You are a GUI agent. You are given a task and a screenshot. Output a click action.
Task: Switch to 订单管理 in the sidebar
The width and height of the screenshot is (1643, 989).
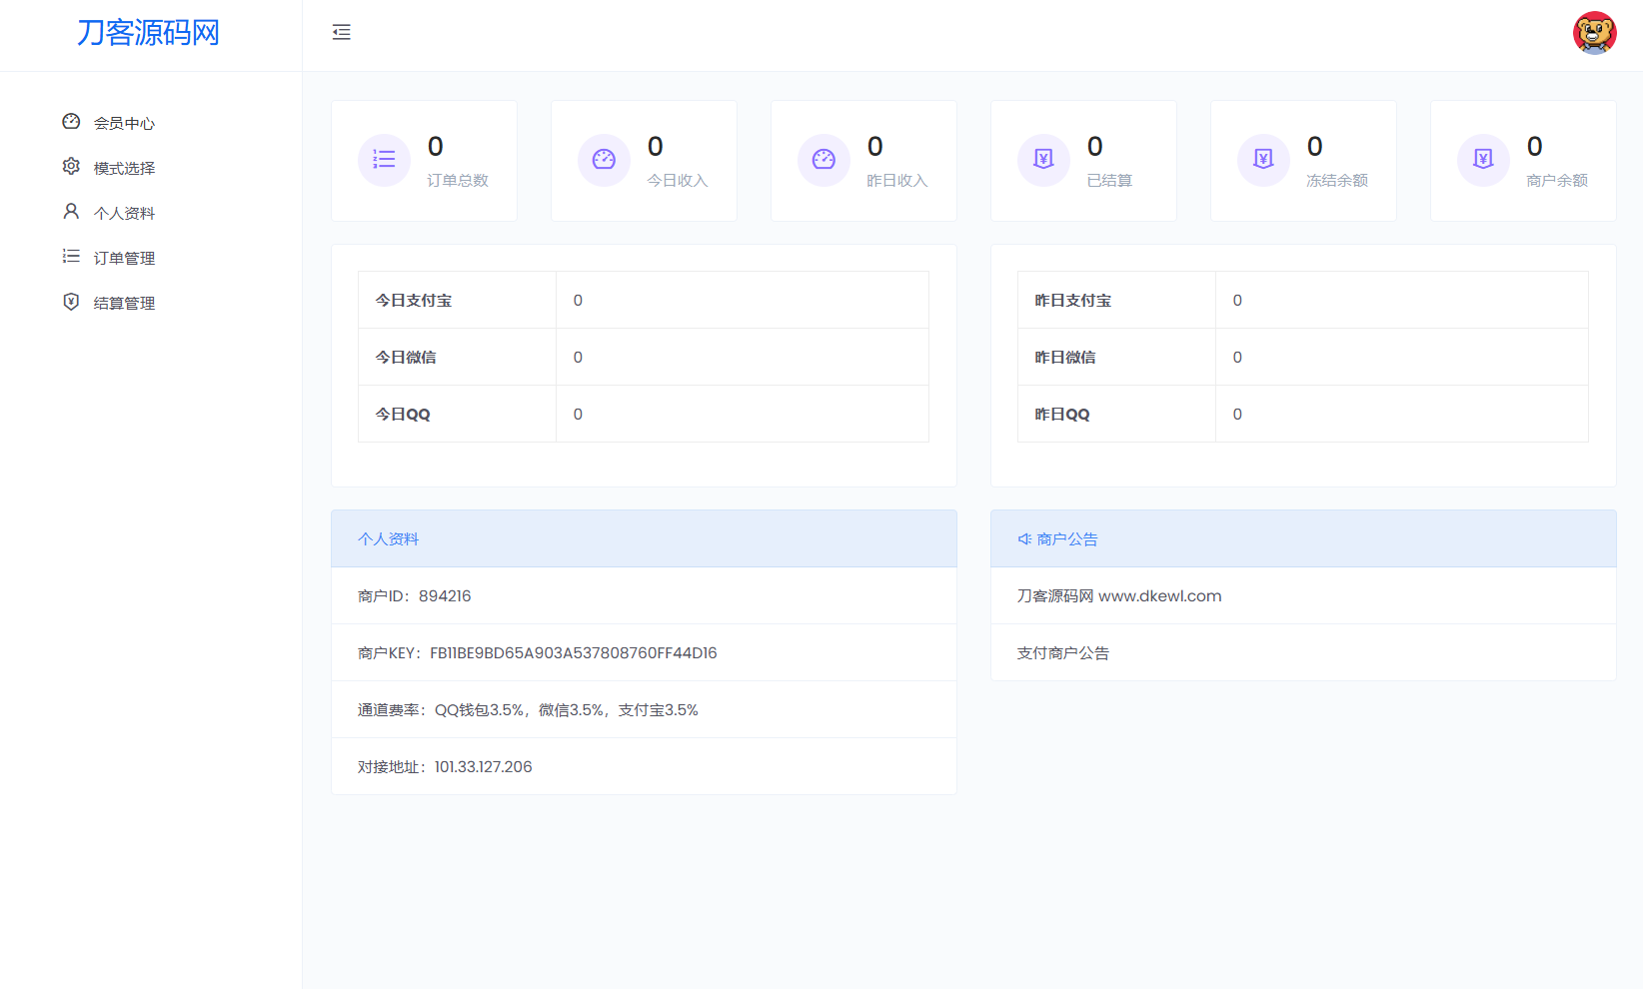[x=124, y=257]
